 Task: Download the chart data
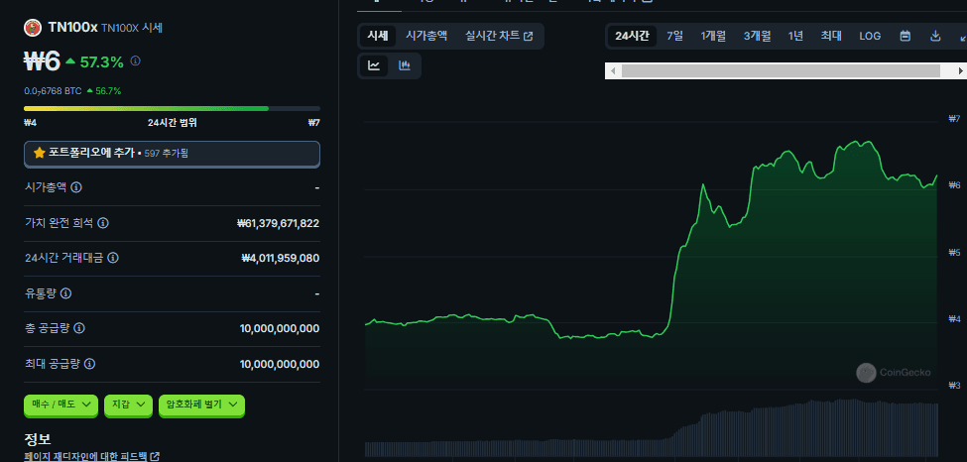pos(934,36)
